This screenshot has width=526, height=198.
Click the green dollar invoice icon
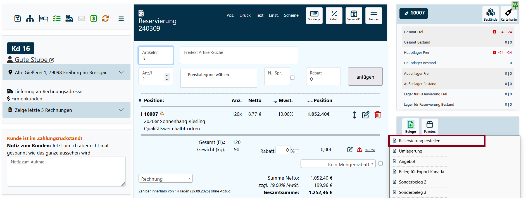[x=94, y=19]
